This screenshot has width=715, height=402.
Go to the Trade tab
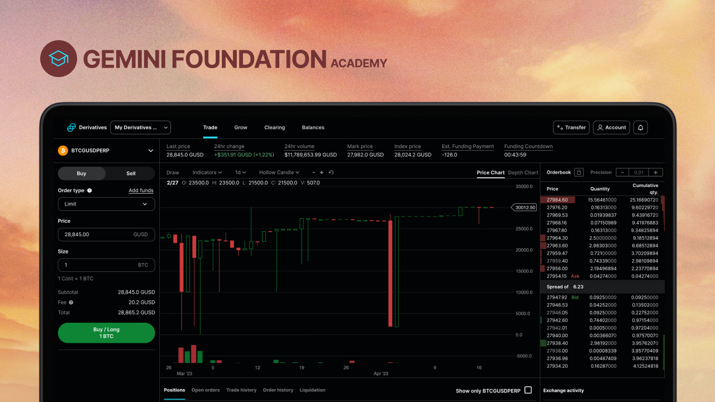tap(210, 127)
